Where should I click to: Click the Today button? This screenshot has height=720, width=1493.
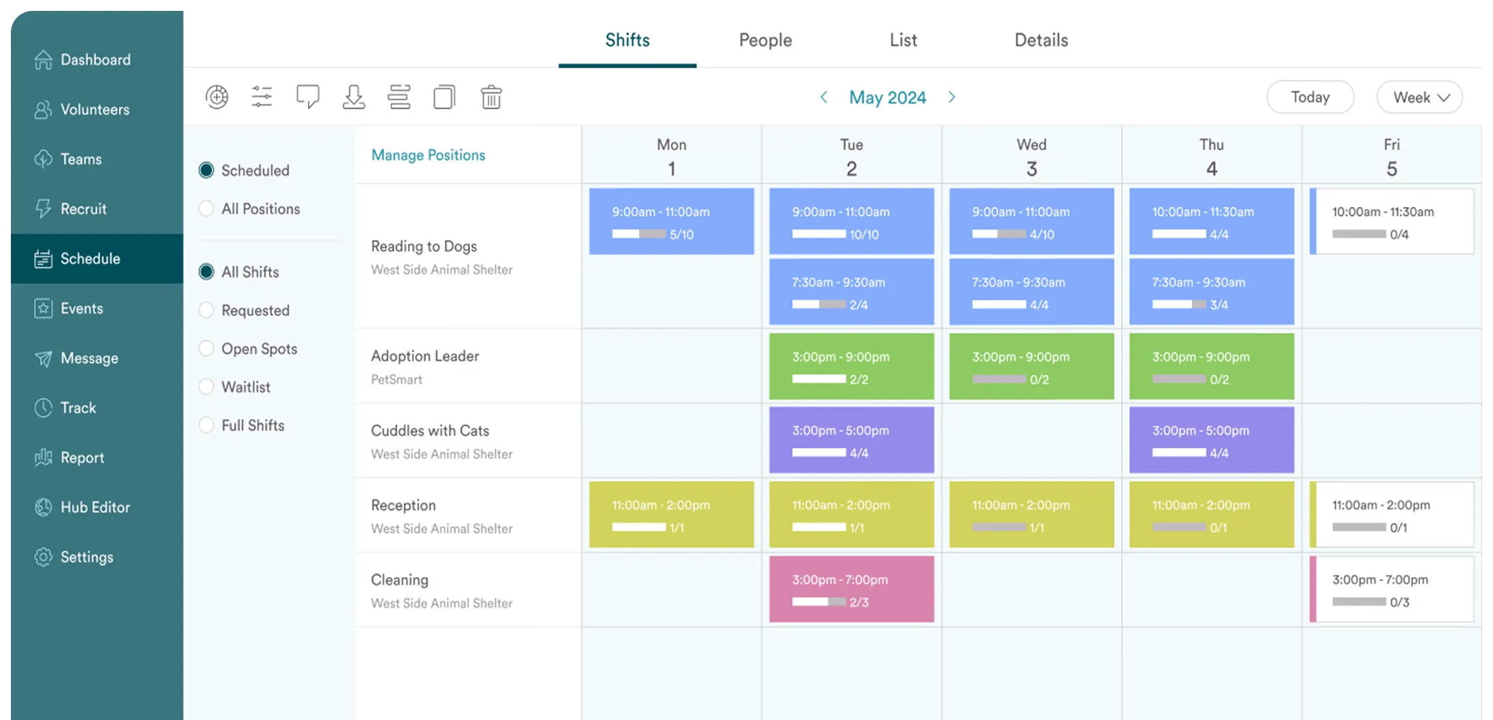click(x=1310, y=97)
